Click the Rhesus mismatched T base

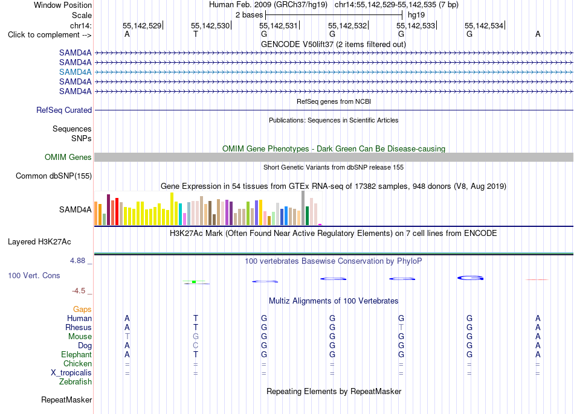(401, 327)
